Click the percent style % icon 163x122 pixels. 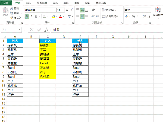tap(133, 16)
